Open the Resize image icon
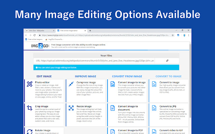Viewport: 215px width, 134px height. (x=71, y=108)
